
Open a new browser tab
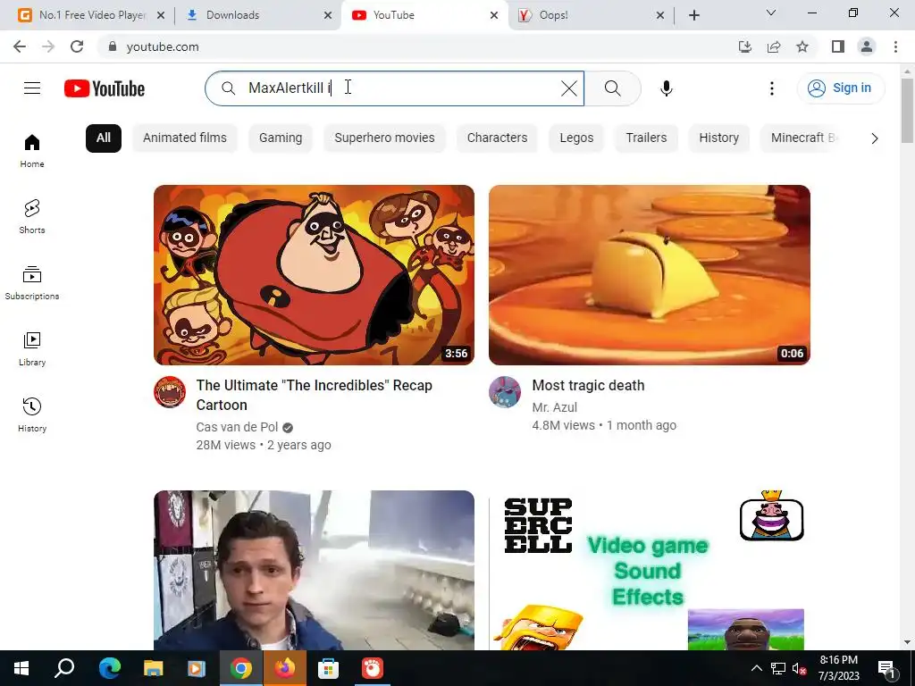click(x=693, y=15)
